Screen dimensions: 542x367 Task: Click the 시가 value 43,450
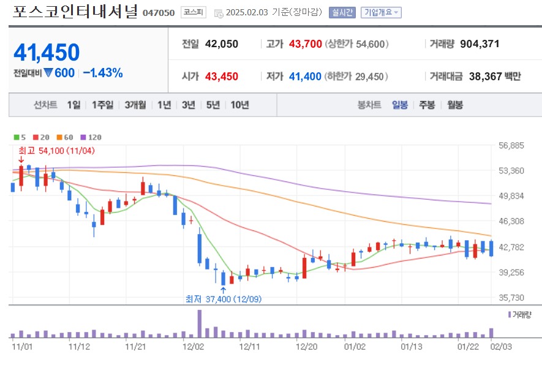click(222, 77)
